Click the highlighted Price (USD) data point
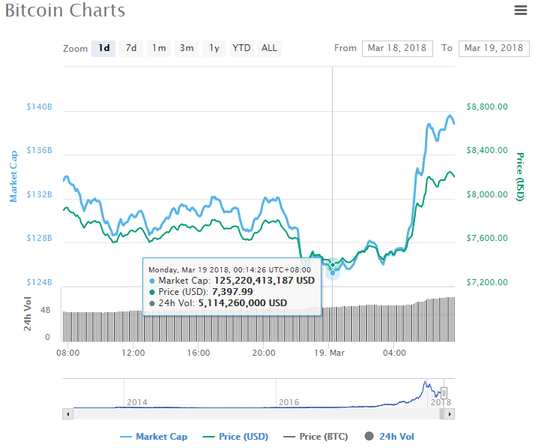Screen dimensions: 553x448 pyautogui.click(x=333, y=265)
